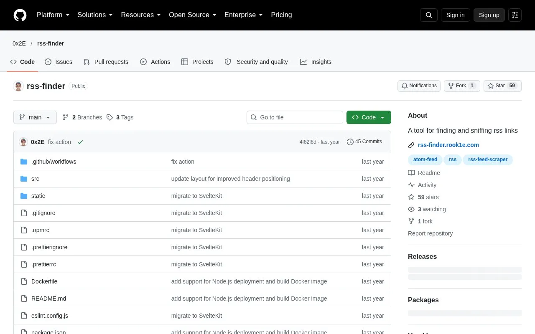535x334 pixels.
Task: Click the Notifications button
Action: (x=419, y=86)
